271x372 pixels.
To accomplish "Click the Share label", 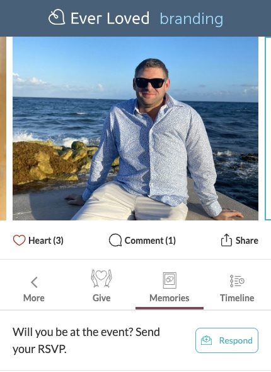I will pyautogui.click(x=246, y=241).
